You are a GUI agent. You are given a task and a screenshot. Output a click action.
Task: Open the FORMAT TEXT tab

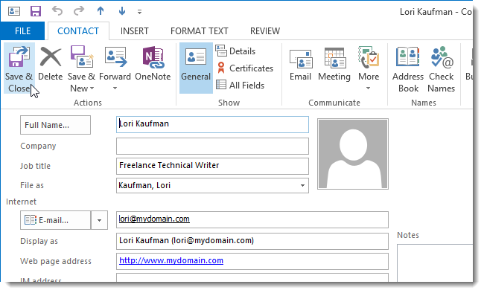[x=200, y=30]
